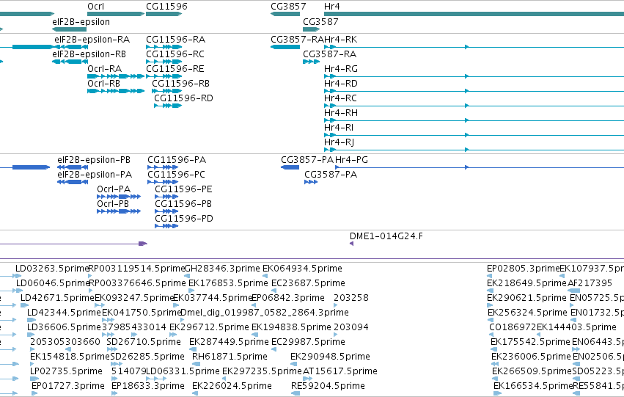Select the Hr4-RI transcript label
Screen dimensions: 624x397
339,128
